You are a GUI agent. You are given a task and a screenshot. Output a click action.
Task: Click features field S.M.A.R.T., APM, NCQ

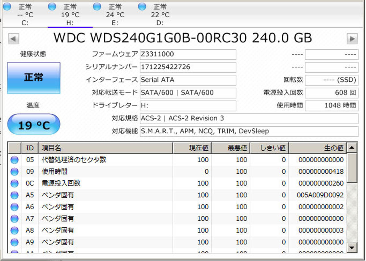point(249,131)
